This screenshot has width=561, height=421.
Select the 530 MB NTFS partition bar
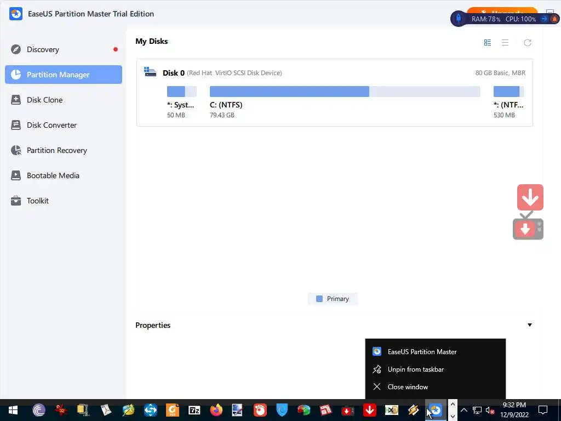click(x=509, y=92)
